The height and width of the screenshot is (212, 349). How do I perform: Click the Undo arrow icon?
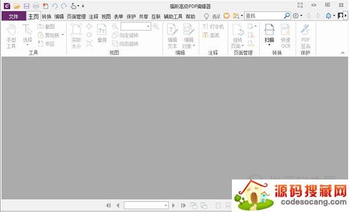[55, 6]
